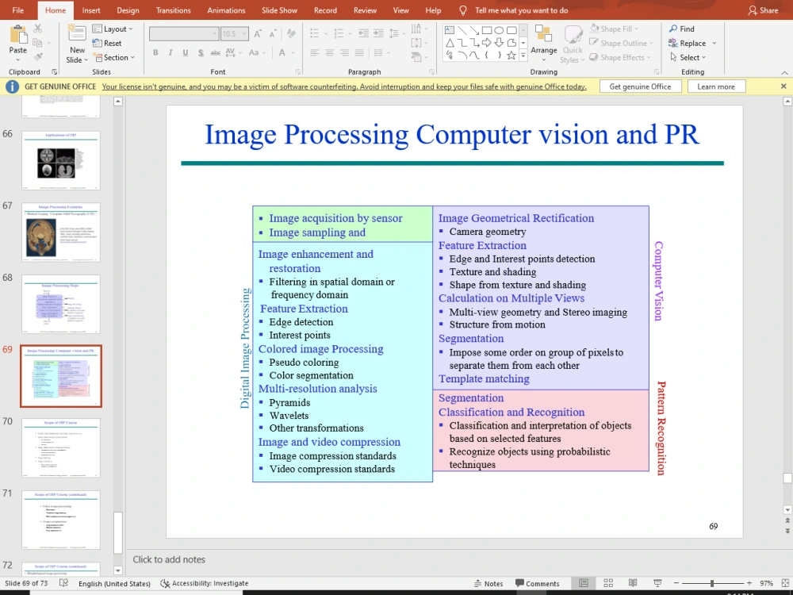This screenshot has width=793, height=595.
Task: Click the license warning link
Action: coord(344,86)
